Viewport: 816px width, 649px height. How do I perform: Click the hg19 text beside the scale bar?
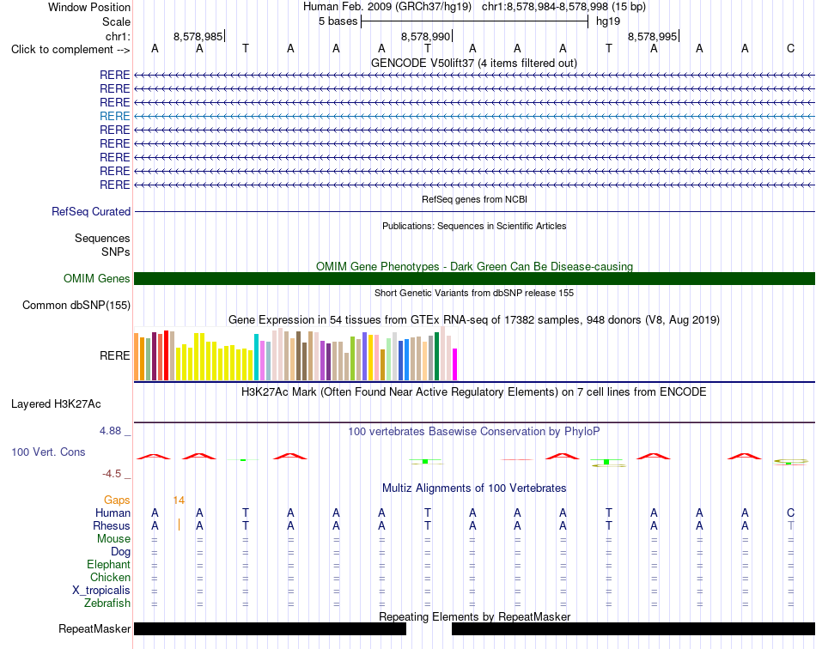click(608, 21)
